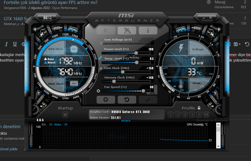Click the undo icon in forum editor
The image size is (251, 161).
tap(247, 44)
